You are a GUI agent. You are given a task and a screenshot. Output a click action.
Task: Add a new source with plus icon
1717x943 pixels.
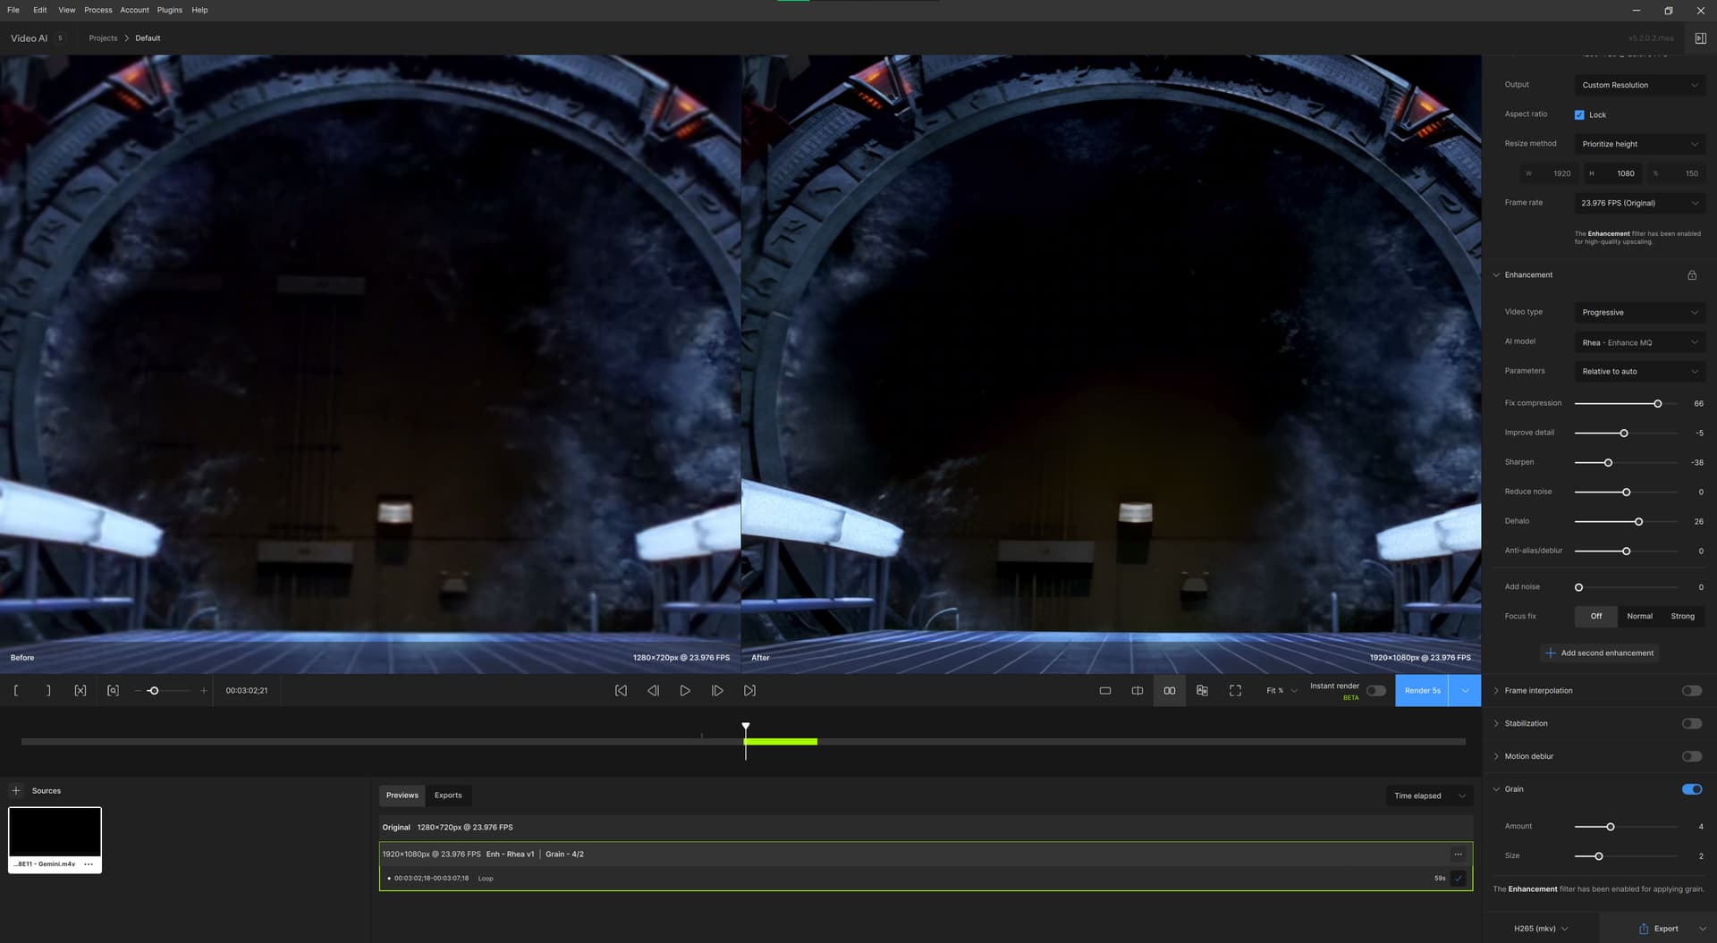coord(16,791)
